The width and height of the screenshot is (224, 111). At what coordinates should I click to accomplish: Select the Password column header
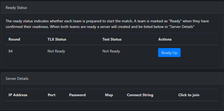click(x=77, y=95)
